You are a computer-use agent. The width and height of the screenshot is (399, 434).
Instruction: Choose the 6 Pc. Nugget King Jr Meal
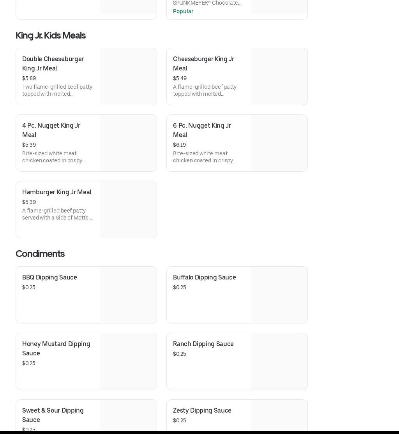(202, 130)
